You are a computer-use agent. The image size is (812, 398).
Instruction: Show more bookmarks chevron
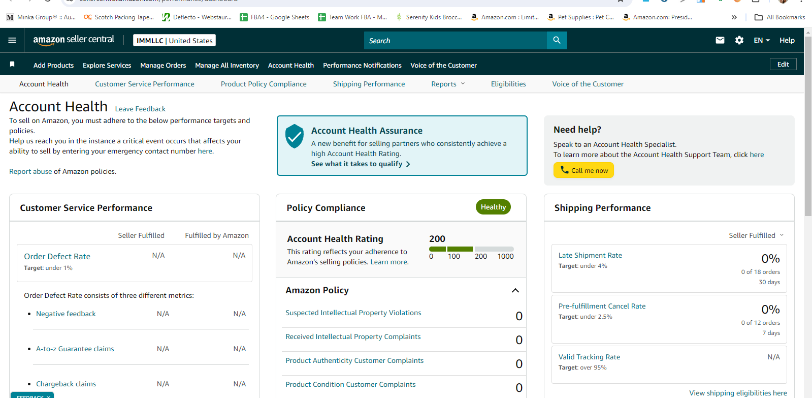[x=734, y=17]
